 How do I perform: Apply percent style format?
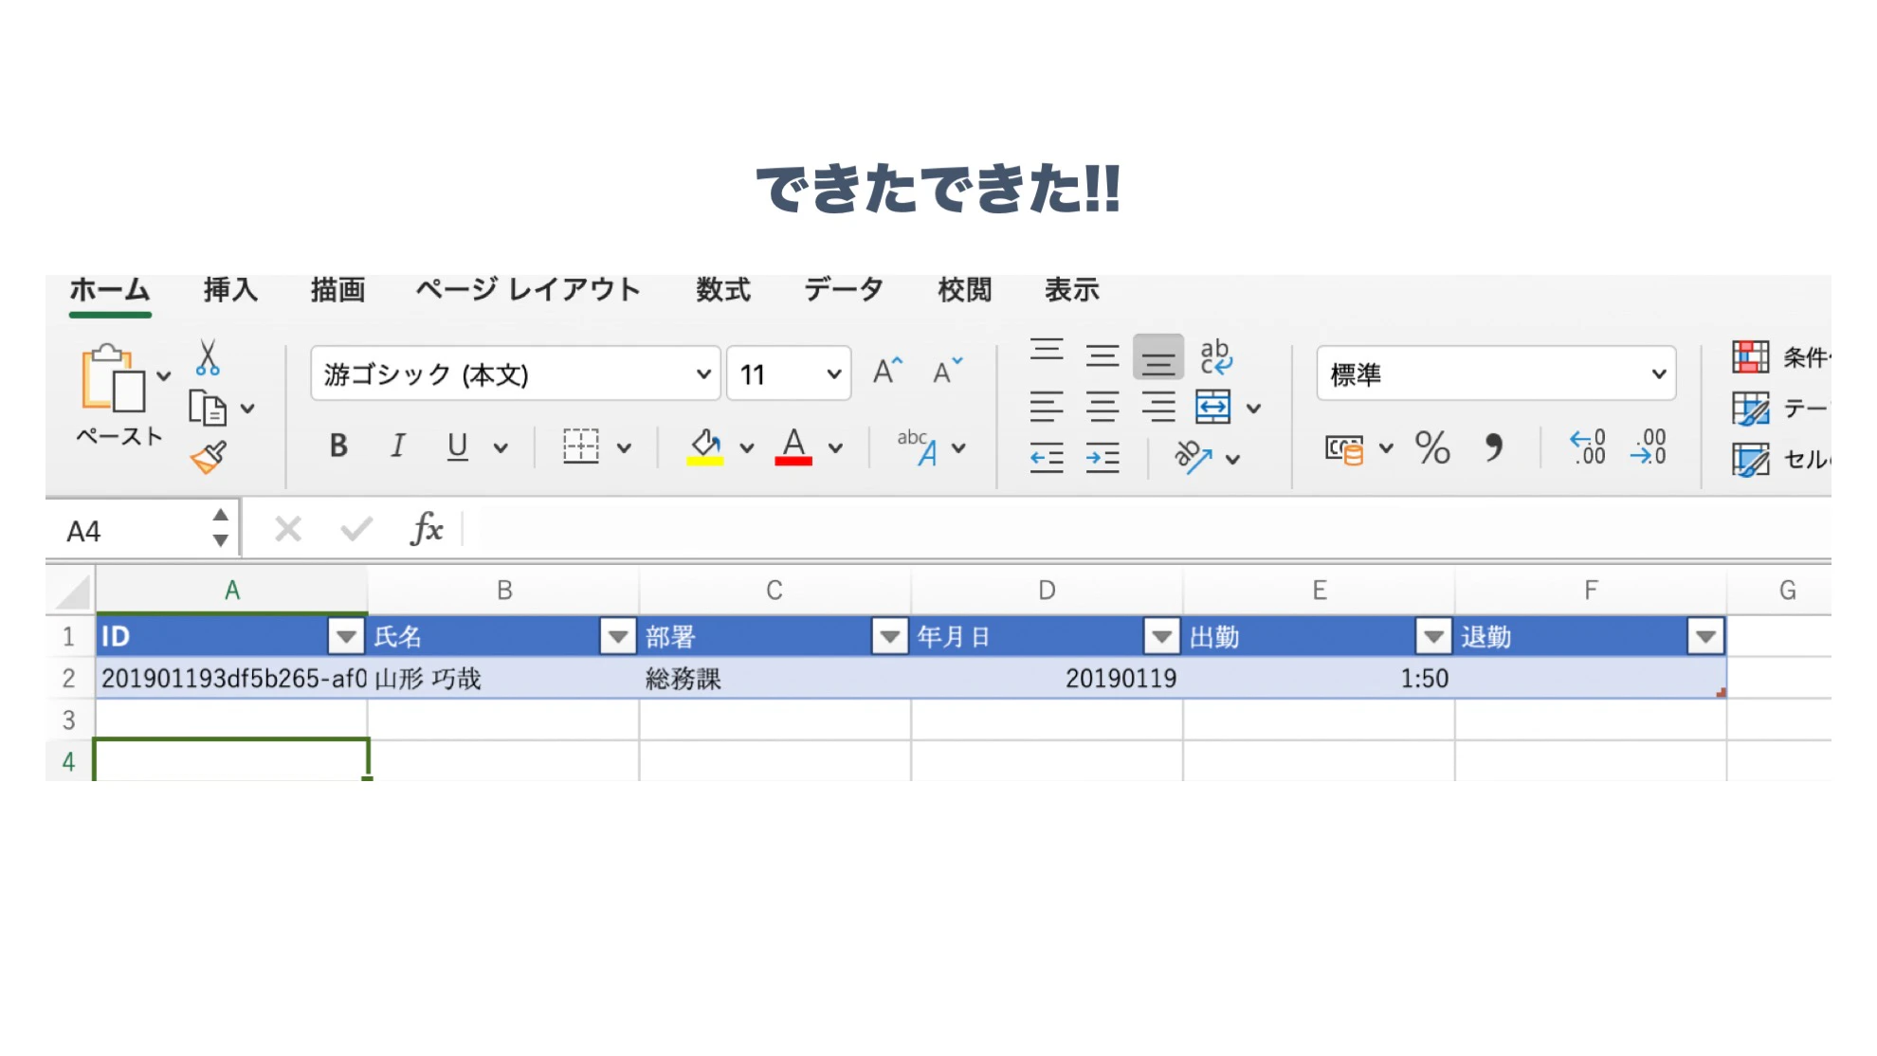[1432, 447]
